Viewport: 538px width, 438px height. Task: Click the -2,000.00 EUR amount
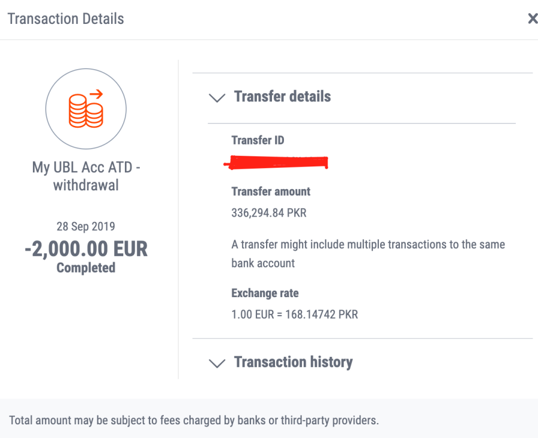(86, 249)
